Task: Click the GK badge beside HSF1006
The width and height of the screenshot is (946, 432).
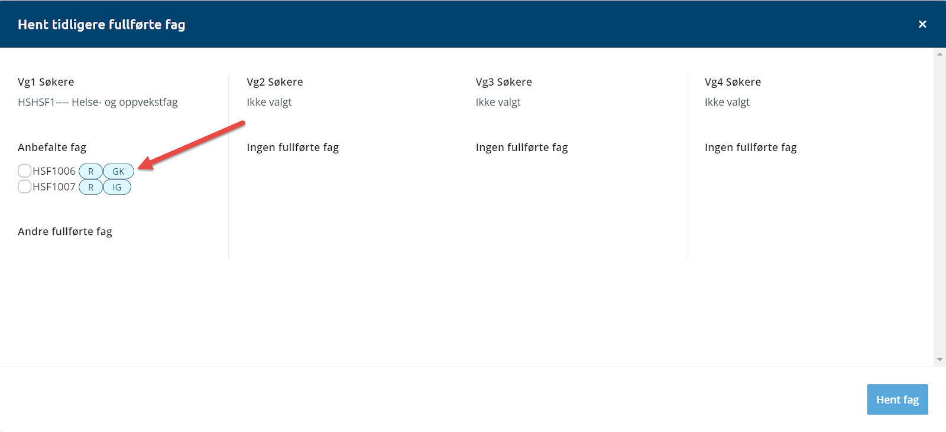Action: coord(118,172)
